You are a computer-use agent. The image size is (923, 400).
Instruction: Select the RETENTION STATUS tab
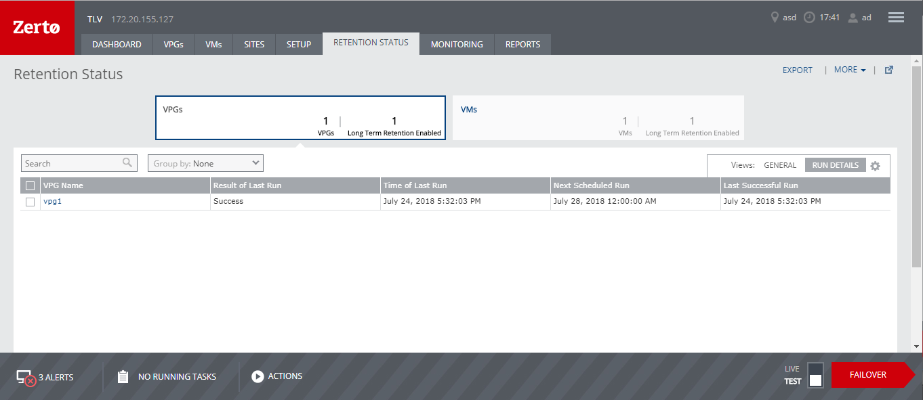point(371,43)
